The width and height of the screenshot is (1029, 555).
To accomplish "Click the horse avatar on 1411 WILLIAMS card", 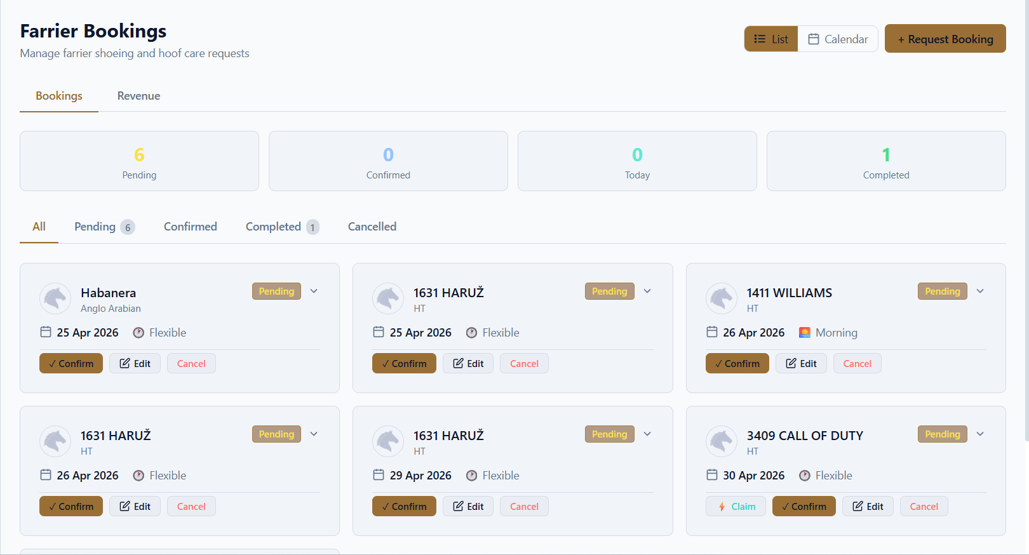I will (722, 298).
